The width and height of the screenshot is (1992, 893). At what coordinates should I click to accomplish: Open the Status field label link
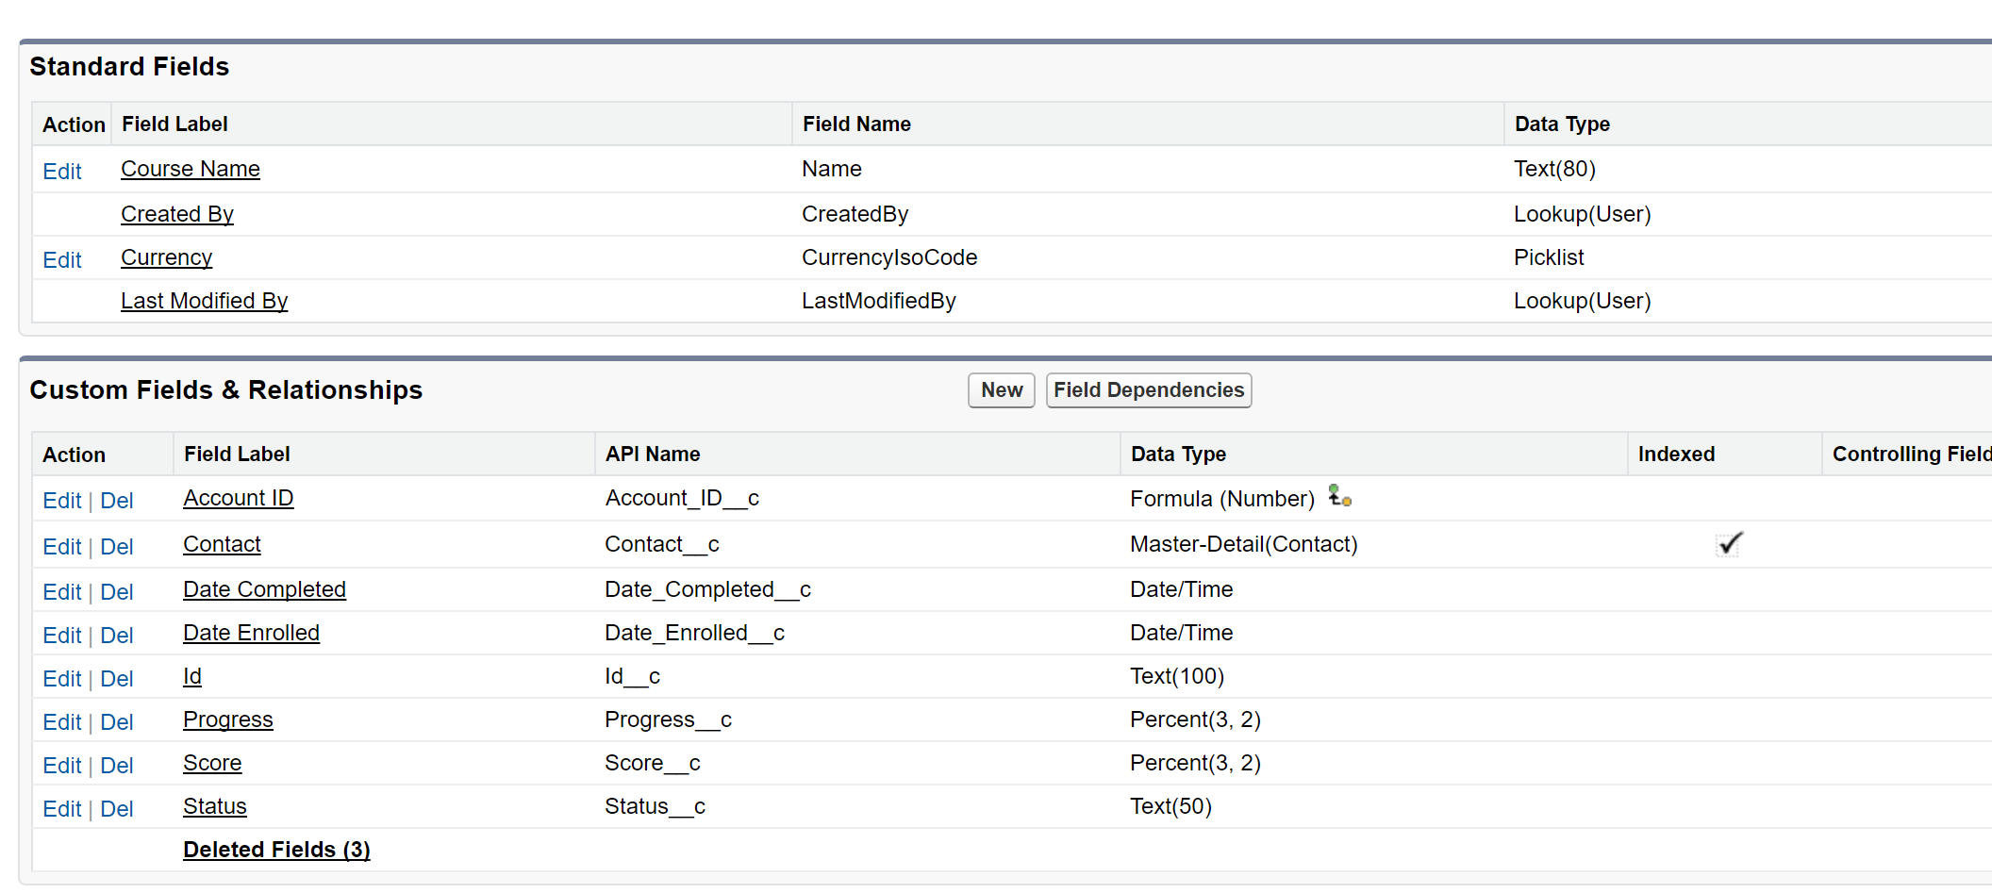point(215,806)
